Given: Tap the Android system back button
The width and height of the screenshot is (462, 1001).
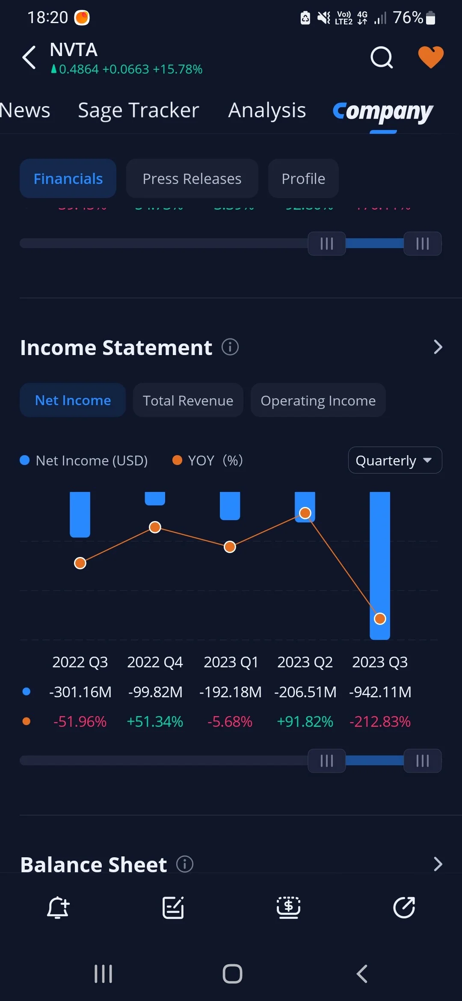Looking at the screenshot, I should [362, 974].
